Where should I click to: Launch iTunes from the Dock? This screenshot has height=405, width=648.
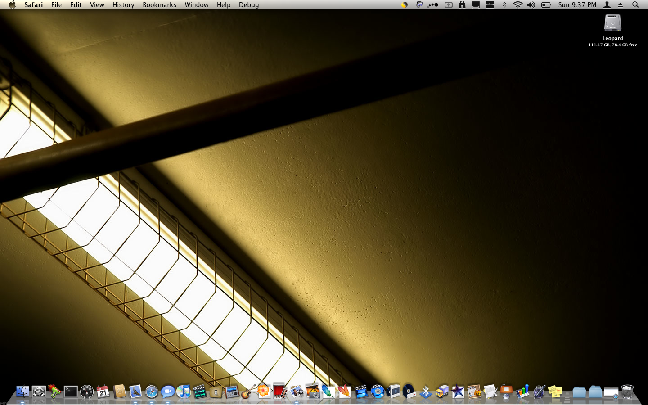[184, 391]
